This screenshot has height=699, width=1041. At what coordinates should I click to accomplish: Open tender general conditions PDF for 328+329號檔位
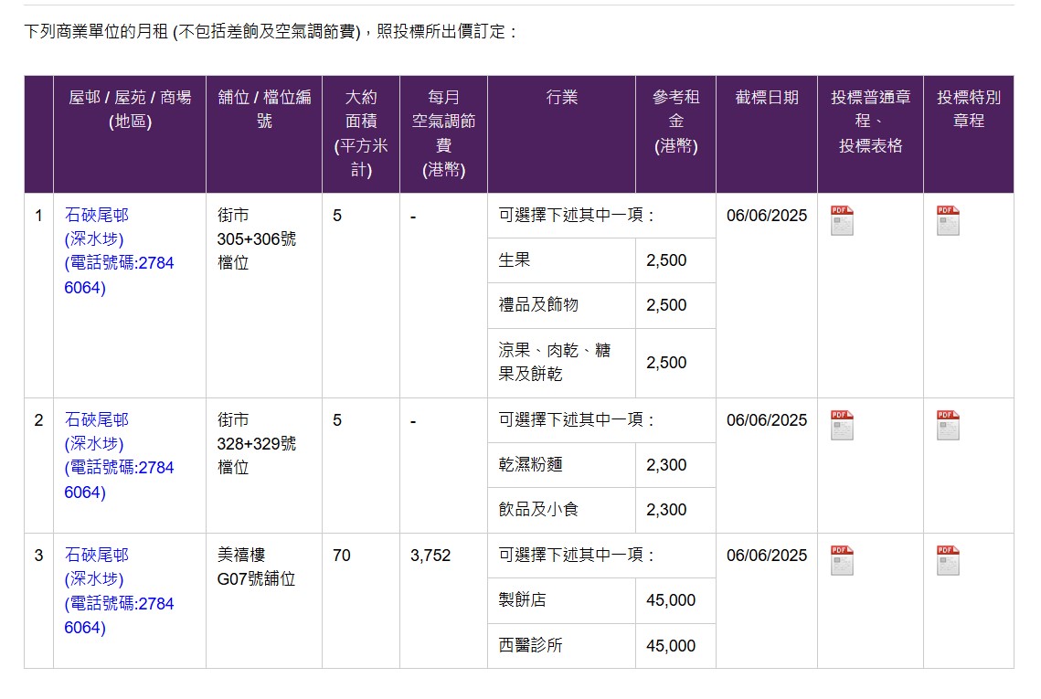[842, 425]
